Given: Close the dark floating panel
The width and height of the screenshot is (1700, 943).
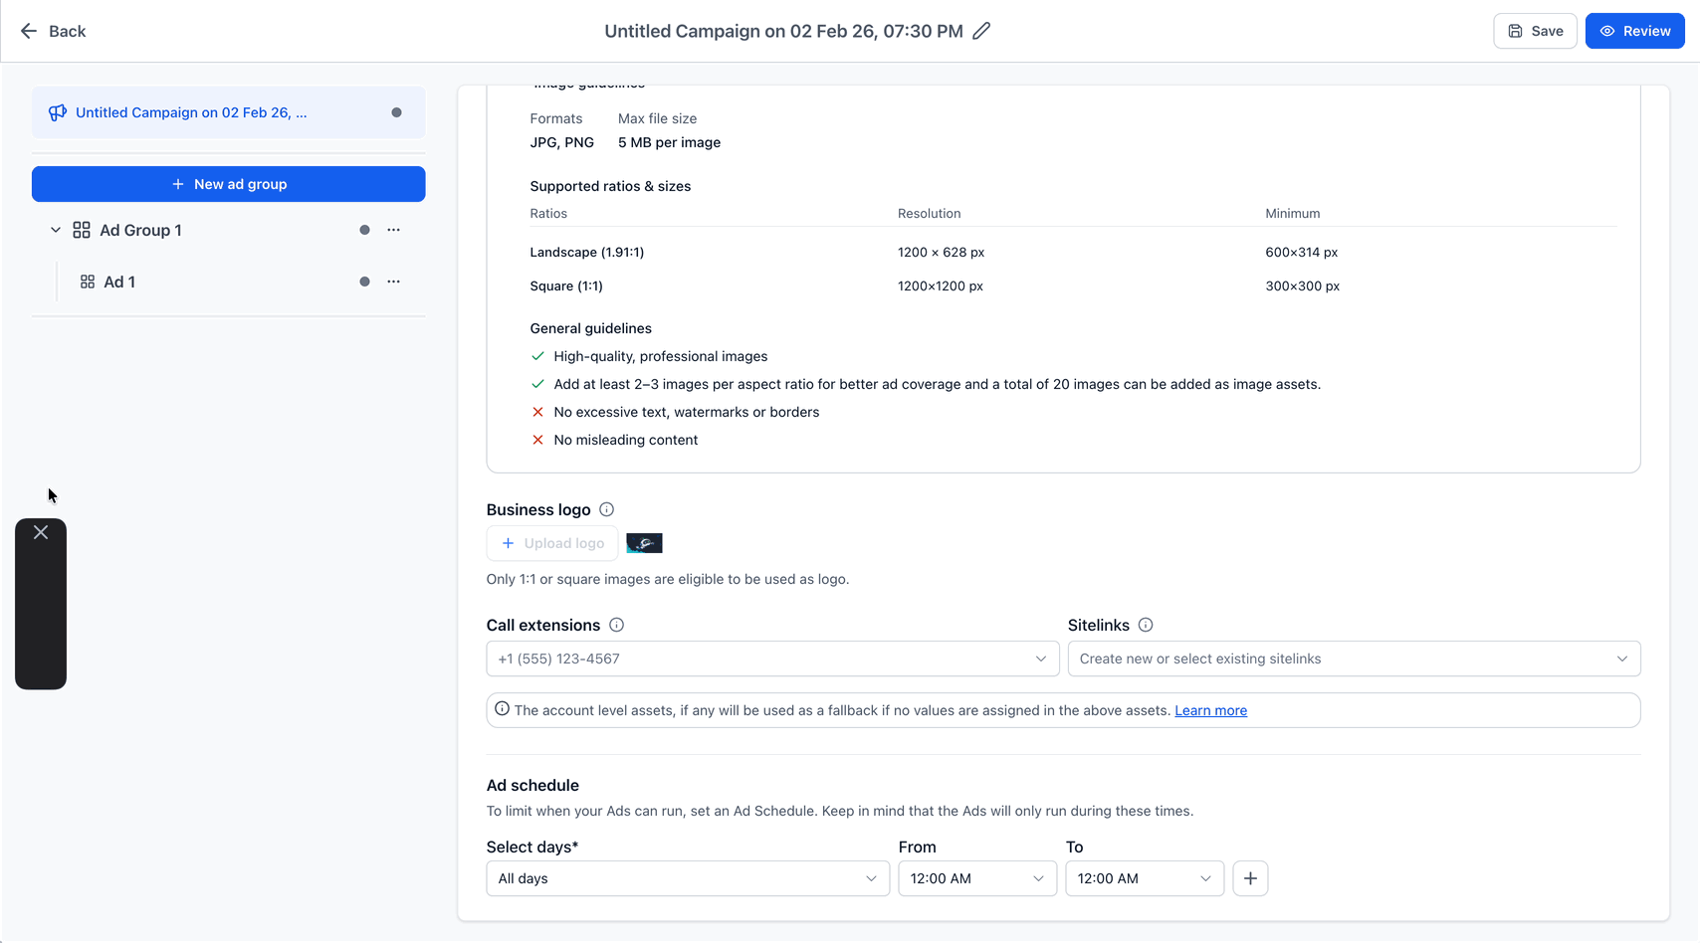Looking at the screenshot, I should pos(41,532).
